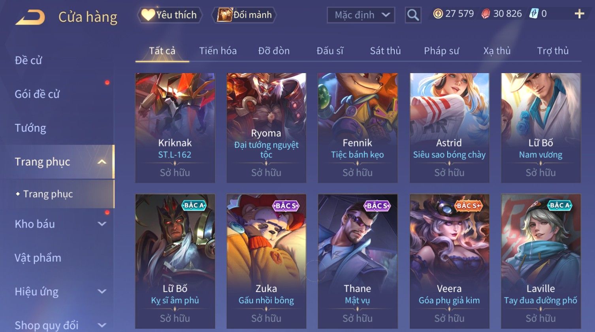The width and height of the screenshot is (595, 332).
Task: Click the blue voucher currency icon
Action: (534, 14)
